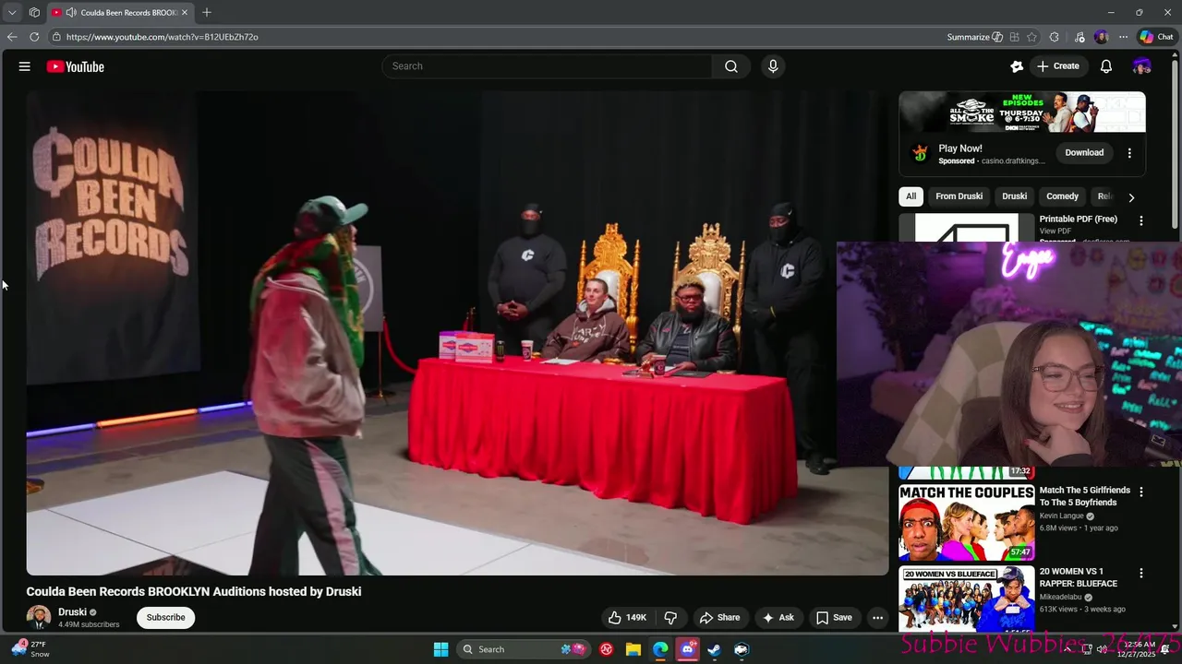Open more actions below the video
This screenshot has width=1182, height=664.
(x=877, y=618)
